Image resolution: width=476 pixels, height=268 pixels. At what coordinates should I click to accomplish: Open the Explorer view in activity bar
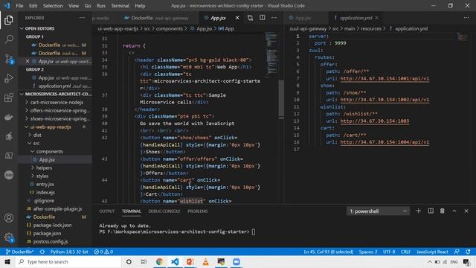[x=9, y=20]
